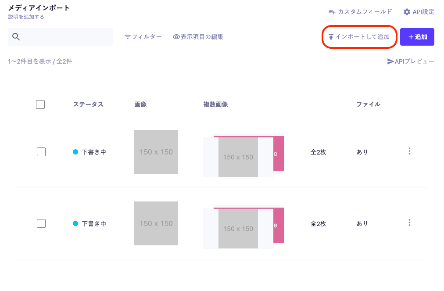The image size is (444, 291).
Task: Open the first row's three-dot menu
Action: coord(409,151)
